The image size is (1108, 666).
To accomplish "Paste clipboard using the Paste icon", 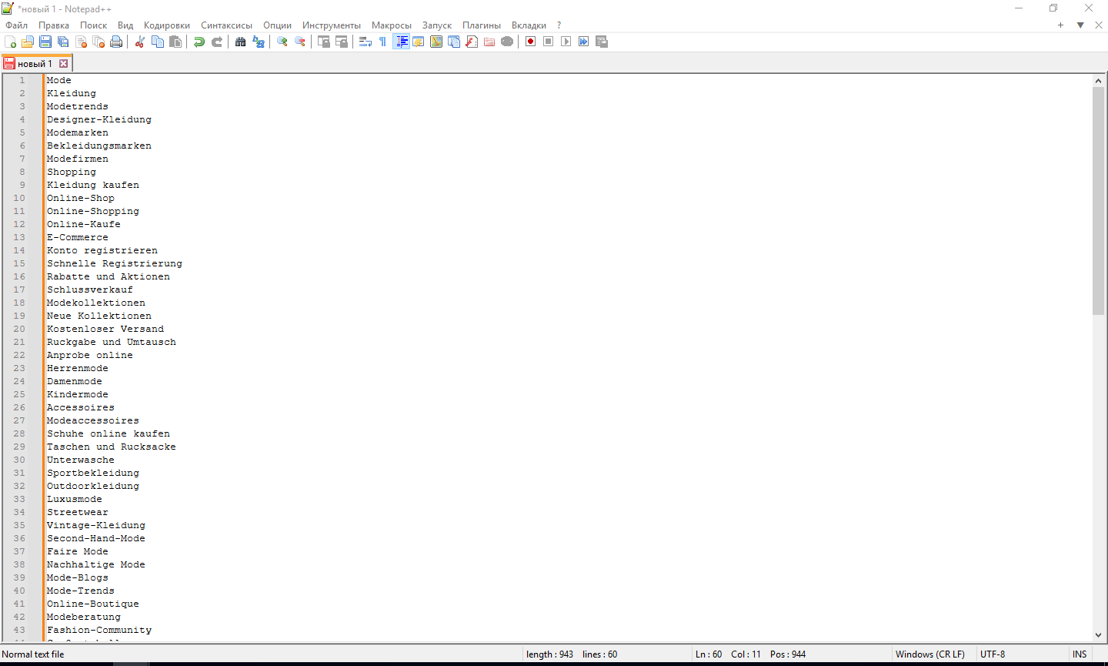I will 175,42.
